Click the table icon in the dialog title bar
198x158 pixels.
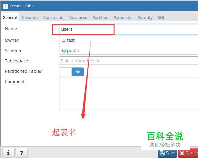5,6
